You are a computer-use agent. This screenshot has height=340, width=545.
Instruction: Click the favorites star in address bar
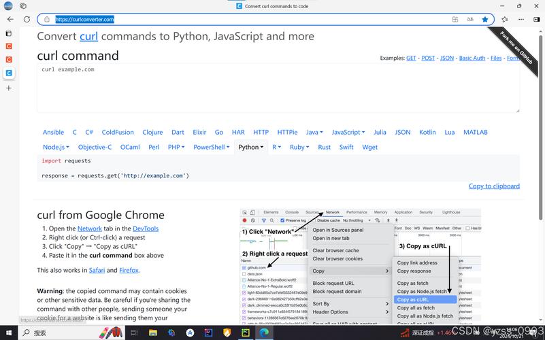click(x=485, y=20)
